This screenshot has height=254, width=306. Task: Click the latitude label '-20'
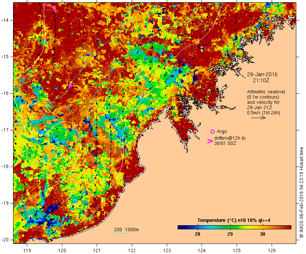click(4, 240)
